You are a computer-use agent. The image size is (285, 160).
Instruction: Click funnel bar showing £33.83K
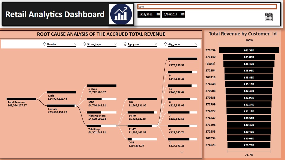[x=249, y=77]
